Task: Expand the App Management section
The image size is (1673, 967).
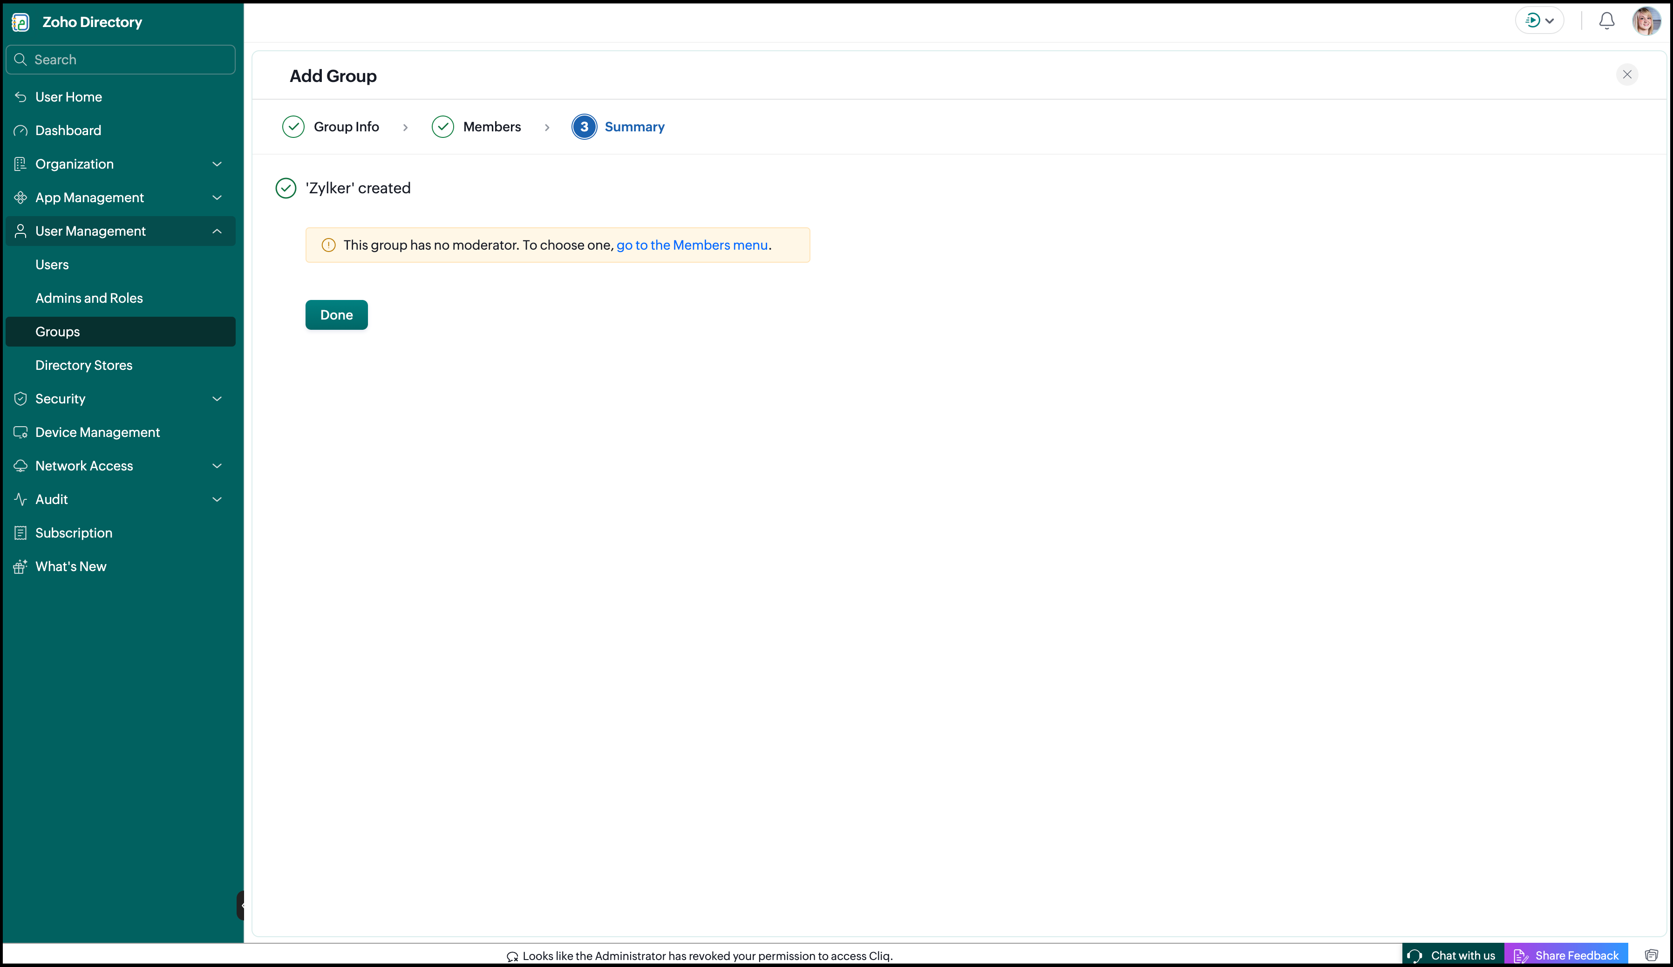Action: click(120, 197)
